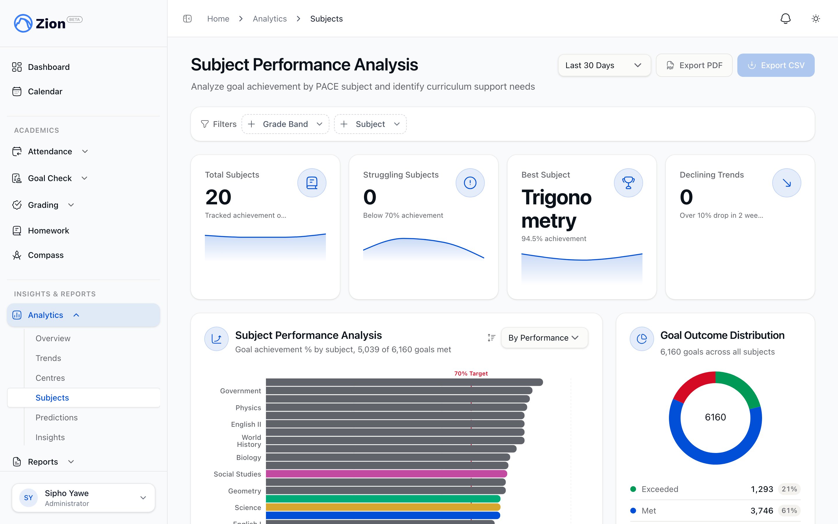Click the Total Subjects book icon

pos(312,183)
